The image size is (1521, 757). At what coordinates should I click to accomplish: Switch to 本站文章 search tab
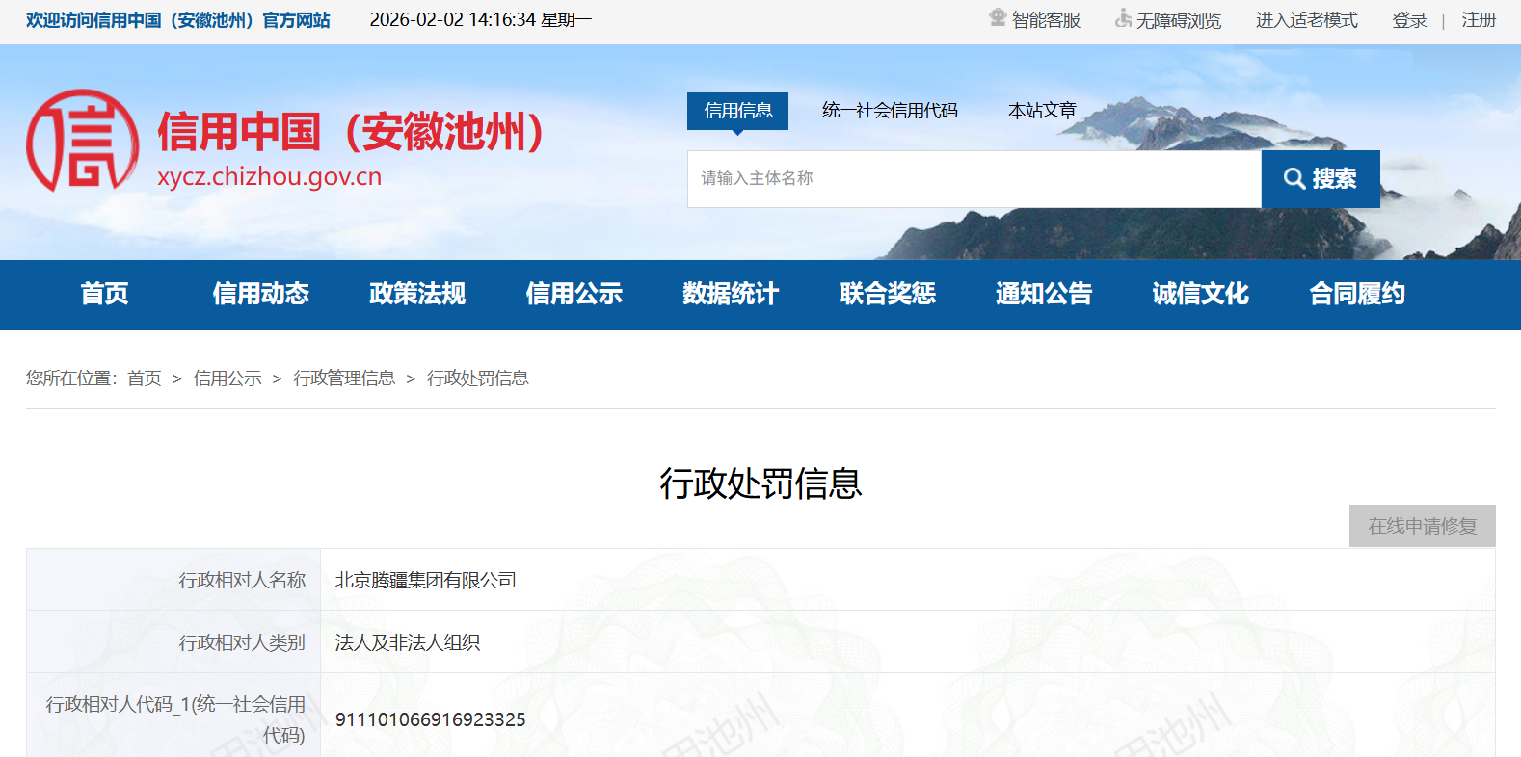click(1042, 111)
